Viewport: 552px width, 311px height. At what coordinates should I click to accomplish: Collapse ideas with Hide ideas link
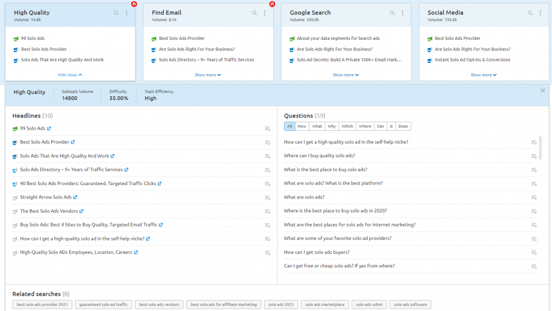(70, 75)
